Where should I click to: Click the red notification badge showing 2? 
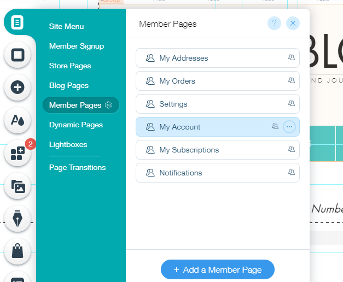point(31,144)
